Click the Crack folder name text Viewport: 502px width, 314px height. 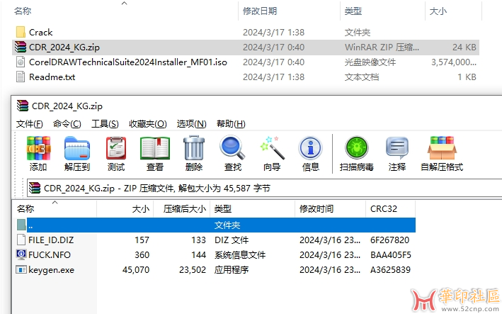tap(40, 33)
